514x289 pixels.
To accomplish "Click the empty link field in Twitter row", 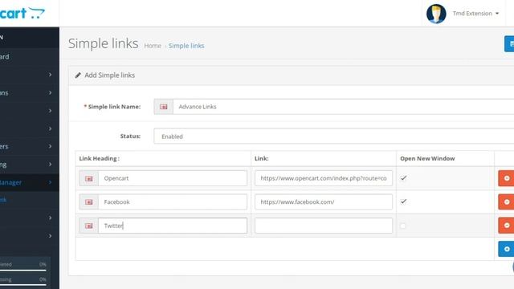I will pos(324,226).
